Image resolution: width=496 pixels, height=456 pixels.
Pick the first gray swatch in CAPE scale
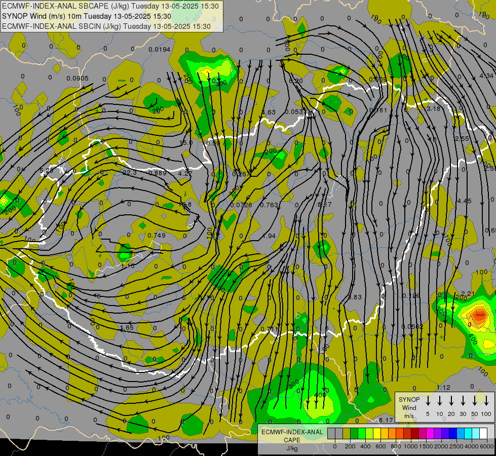(x=331, y=434)
